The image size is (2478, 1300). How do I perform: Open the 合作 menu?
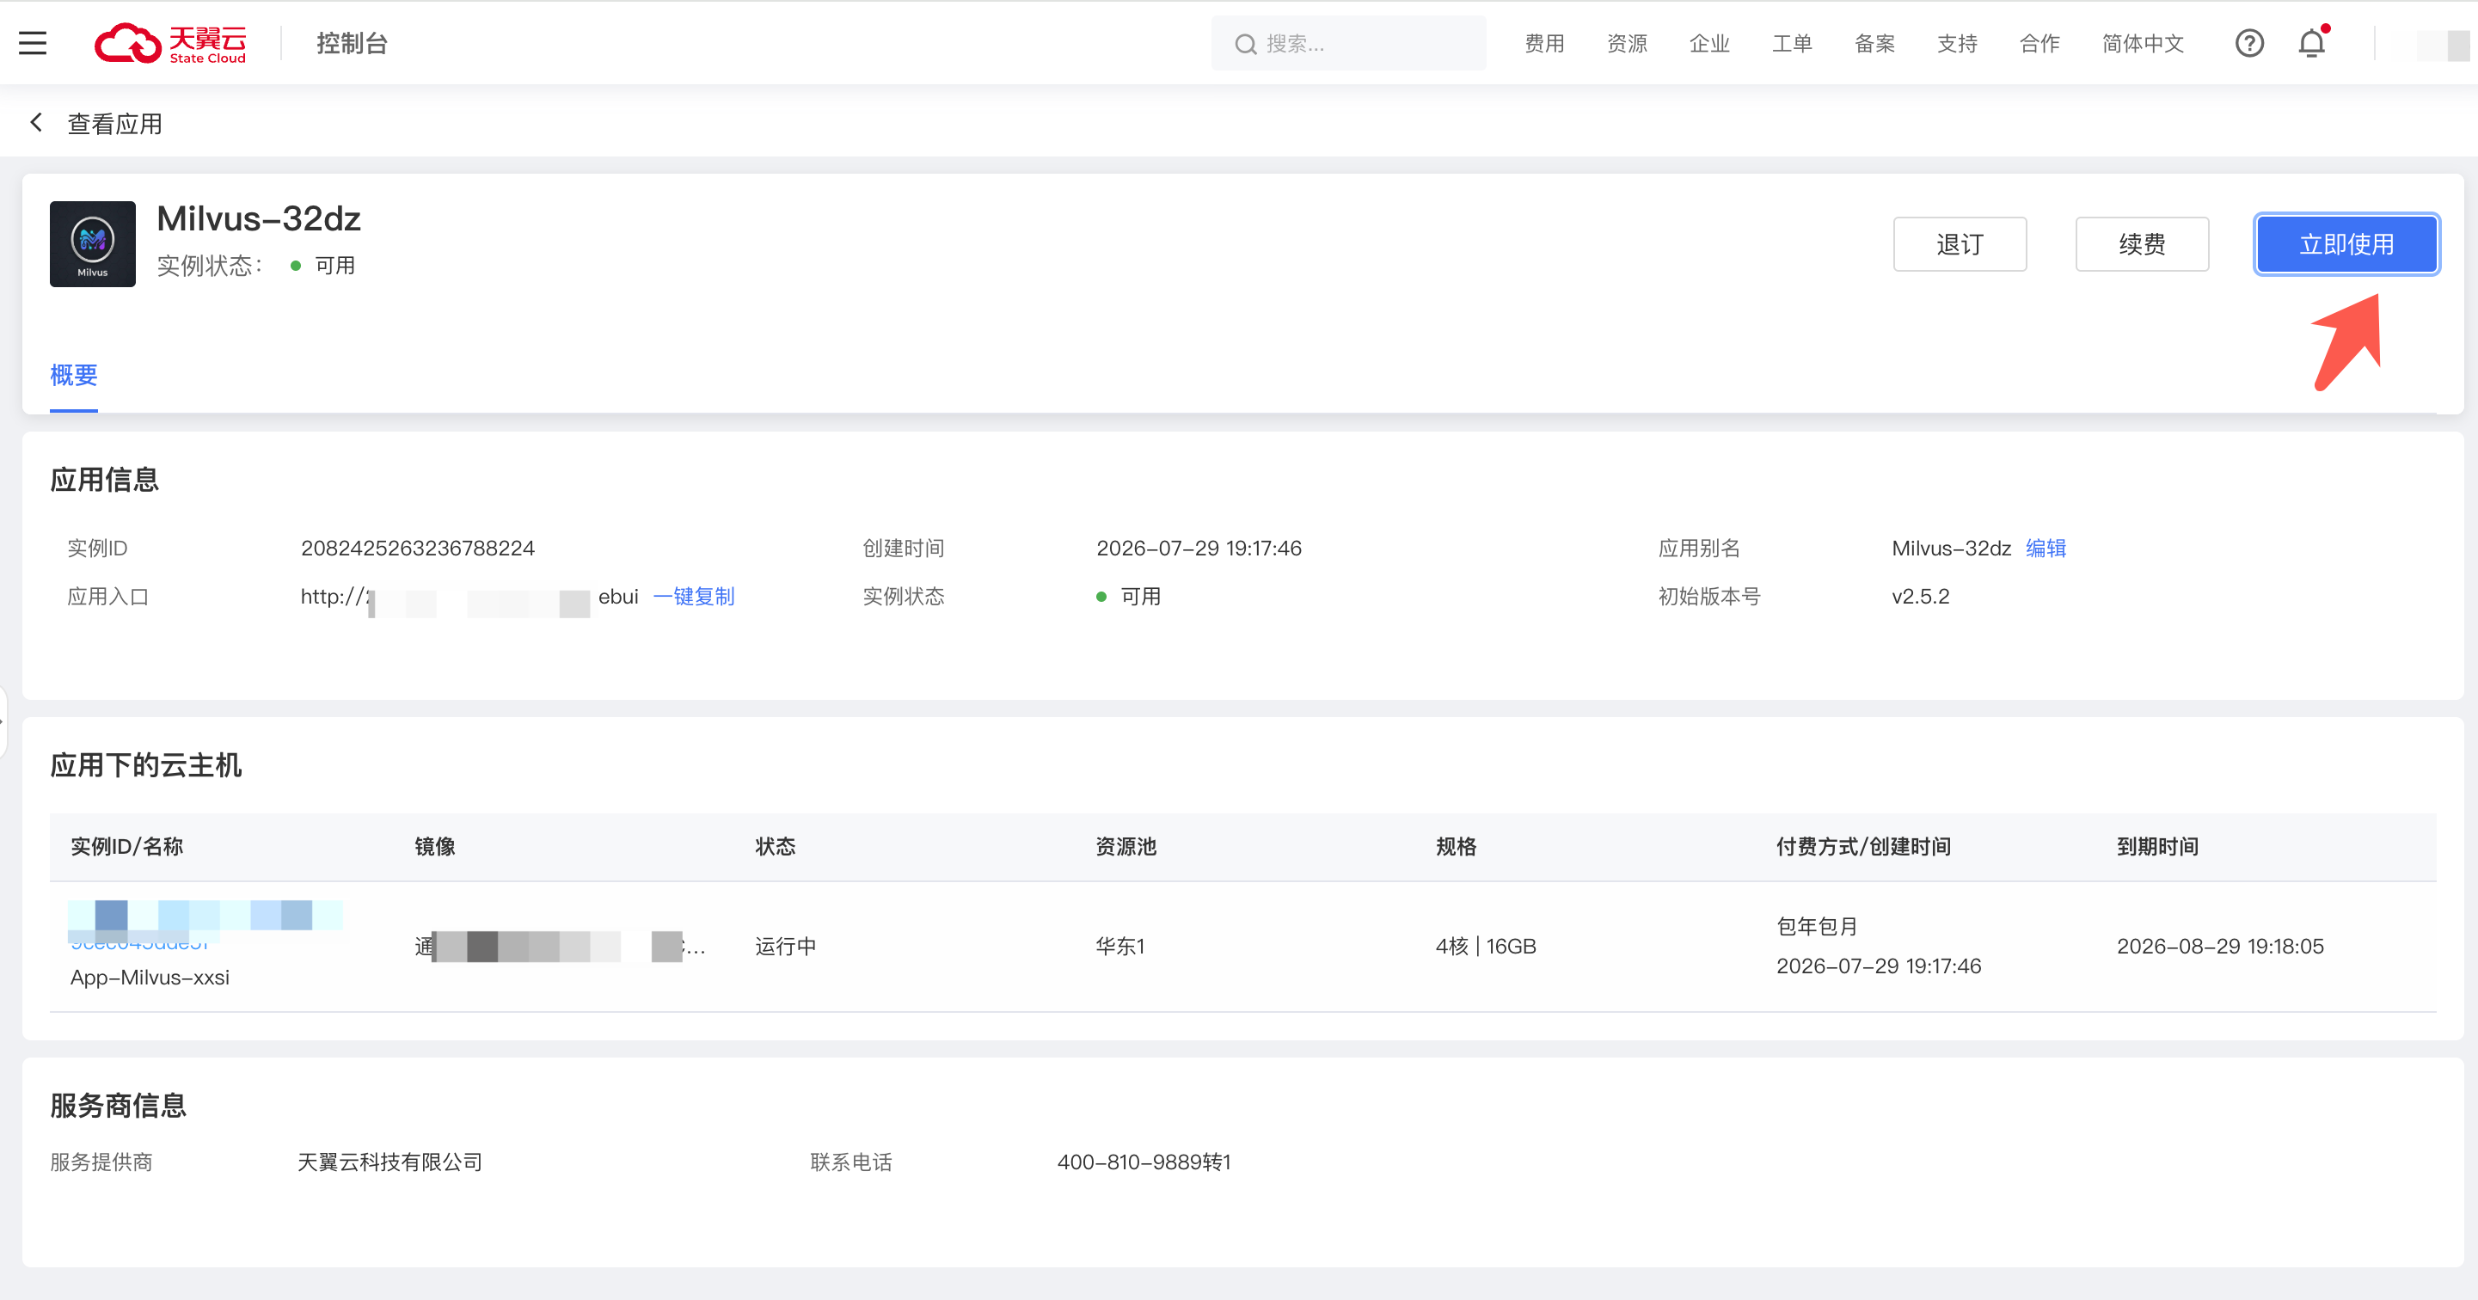click(2039, 43)
